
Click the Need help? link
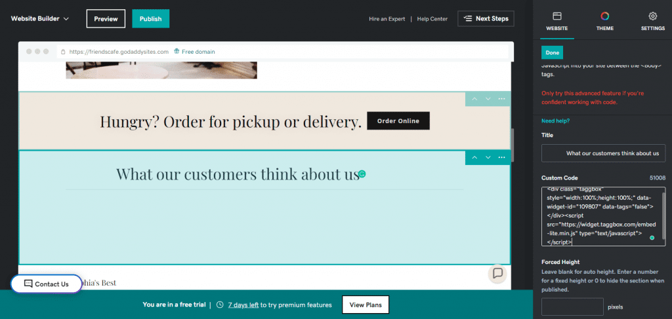click(555, 121)
